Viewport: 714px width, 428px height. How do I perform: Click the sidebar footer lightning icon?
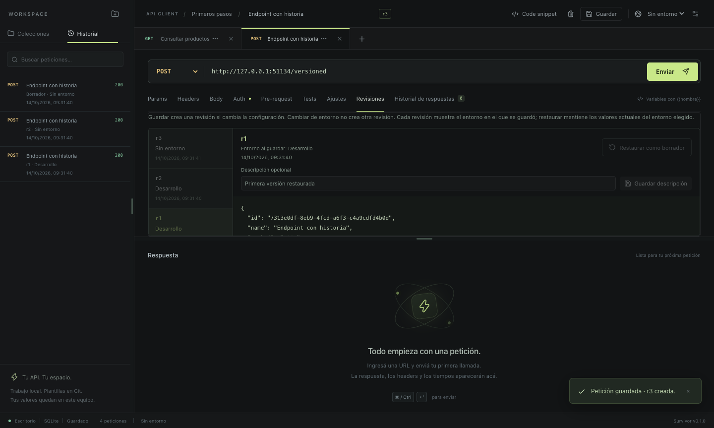(14, 377)
